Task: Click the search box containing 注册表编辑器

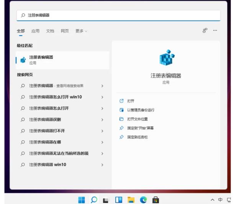Action: coord(118,15)
